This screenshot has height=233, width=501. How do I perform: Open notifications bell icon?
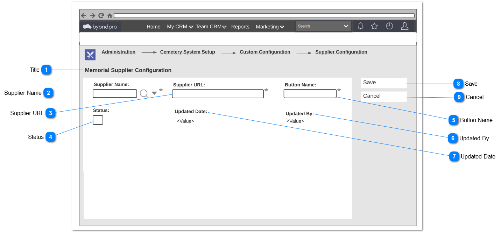[x=360, y=26]
